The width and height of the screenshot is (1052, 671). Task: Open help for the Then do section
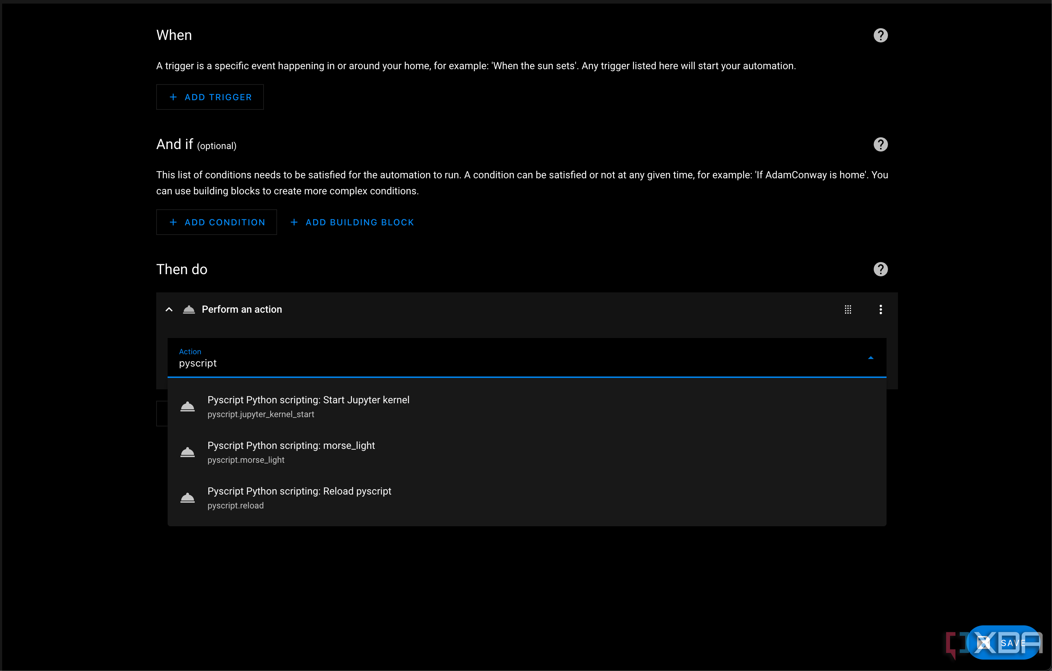[880, 269]
